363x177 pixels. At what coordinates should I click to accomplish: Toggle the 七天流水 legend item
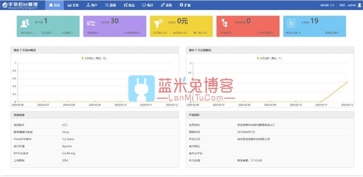(94, 59)
